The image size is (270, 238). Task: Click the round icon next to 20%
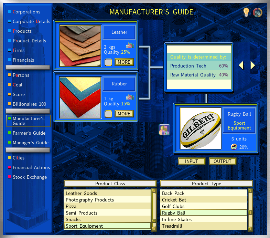click(234, 147)
